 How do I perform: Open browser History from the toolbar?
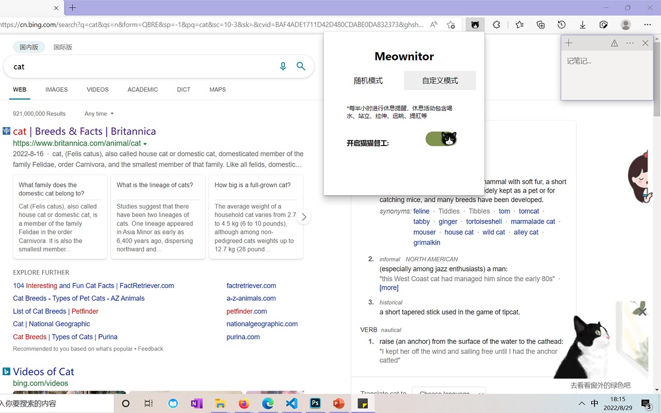561,25
